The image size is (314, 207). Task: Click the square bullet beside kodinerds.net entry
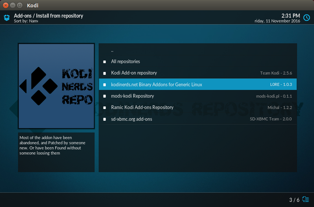coord(105,85)
